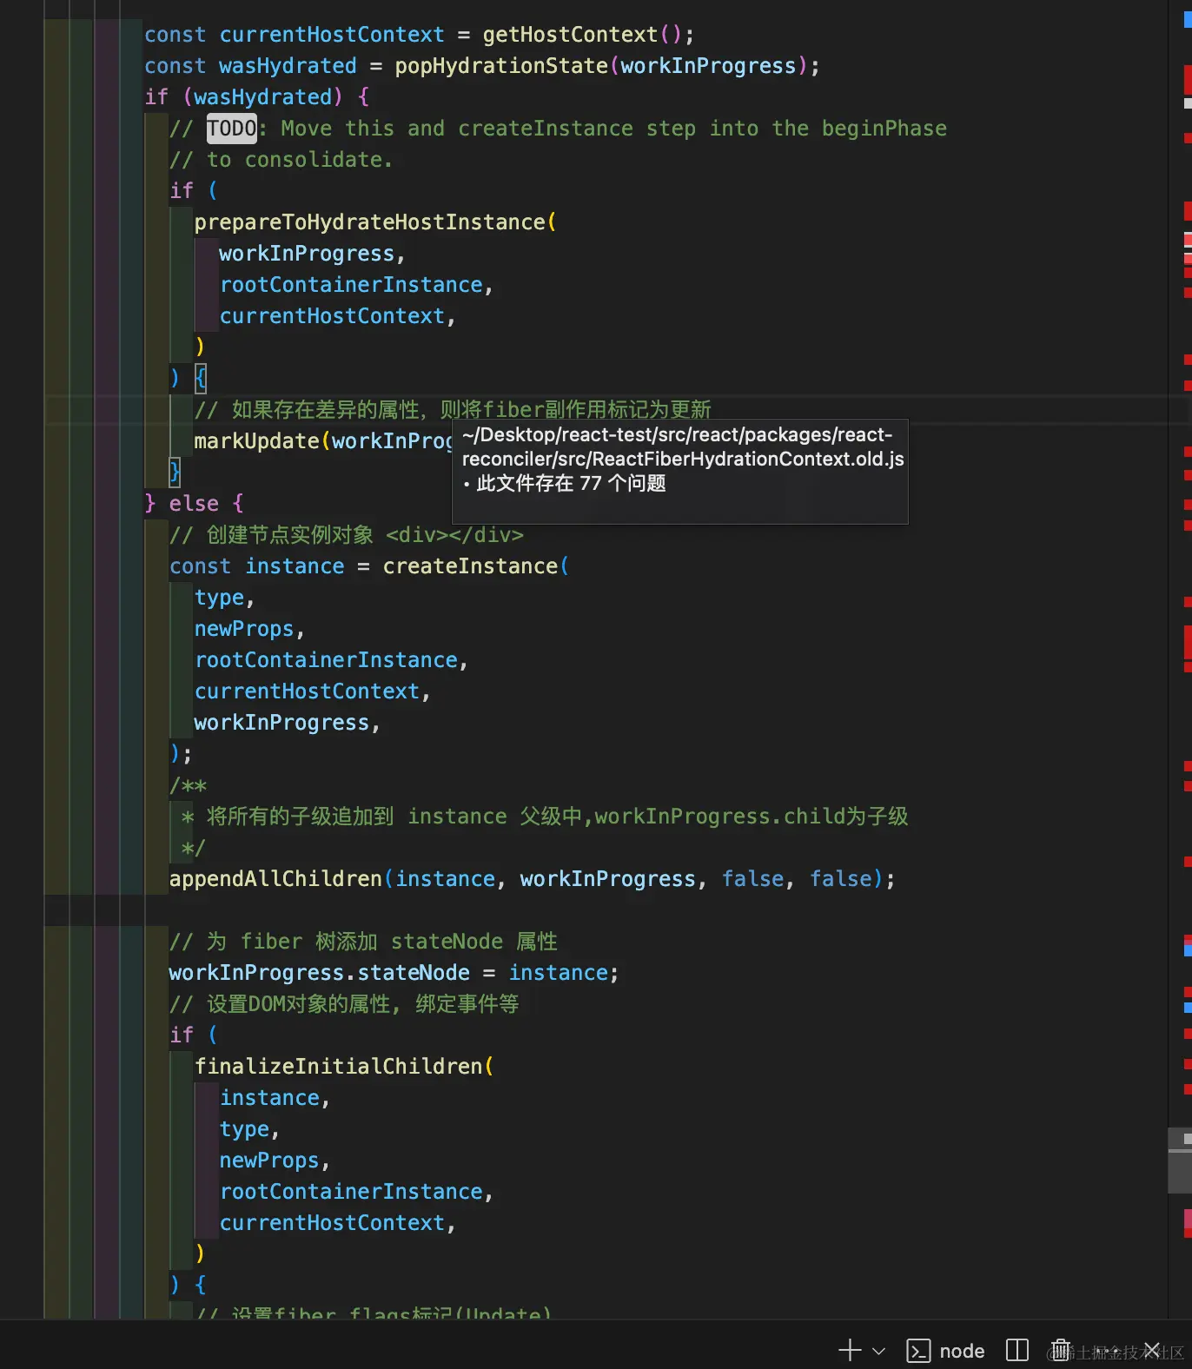Kill the terminal with the trash icon
The width and height of the screenshot is (1192, 1369).
pos(1060,1350)
